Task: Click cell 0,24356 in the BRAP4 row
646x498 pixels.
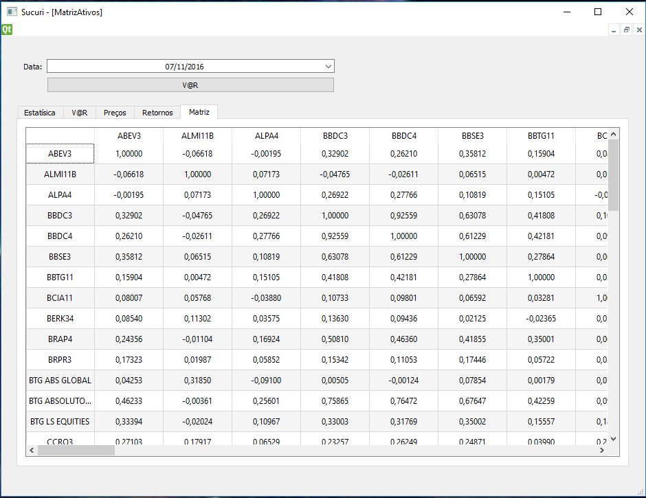Action: pyautogui.click(x=129, y=339)
